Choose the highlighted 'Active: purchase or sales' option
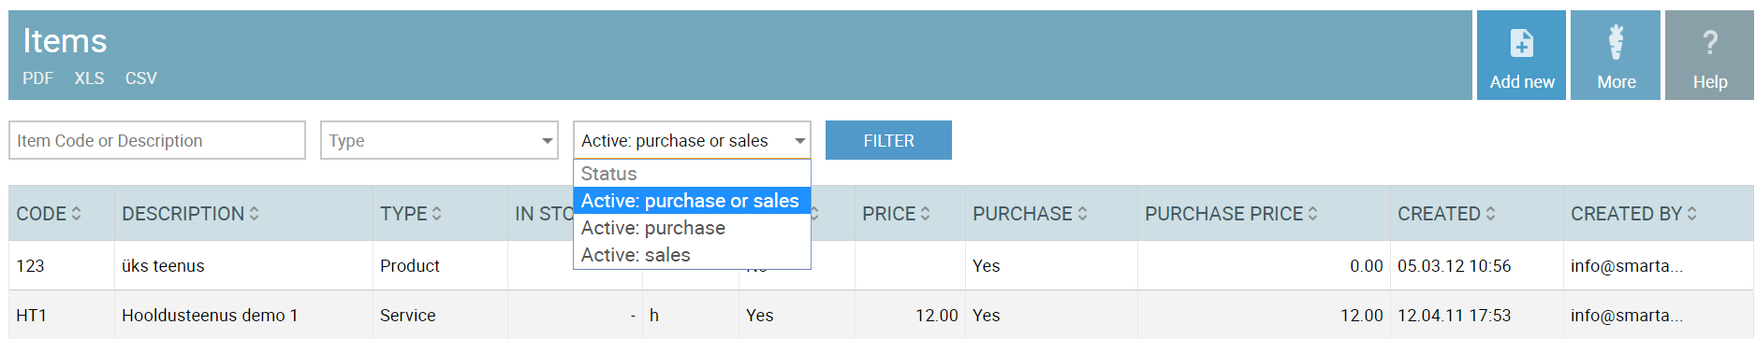 (692, 201)
